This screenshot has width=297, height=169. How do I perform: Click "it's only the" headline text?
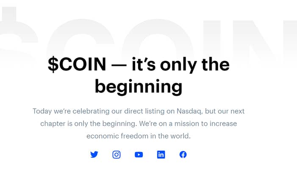181,65
